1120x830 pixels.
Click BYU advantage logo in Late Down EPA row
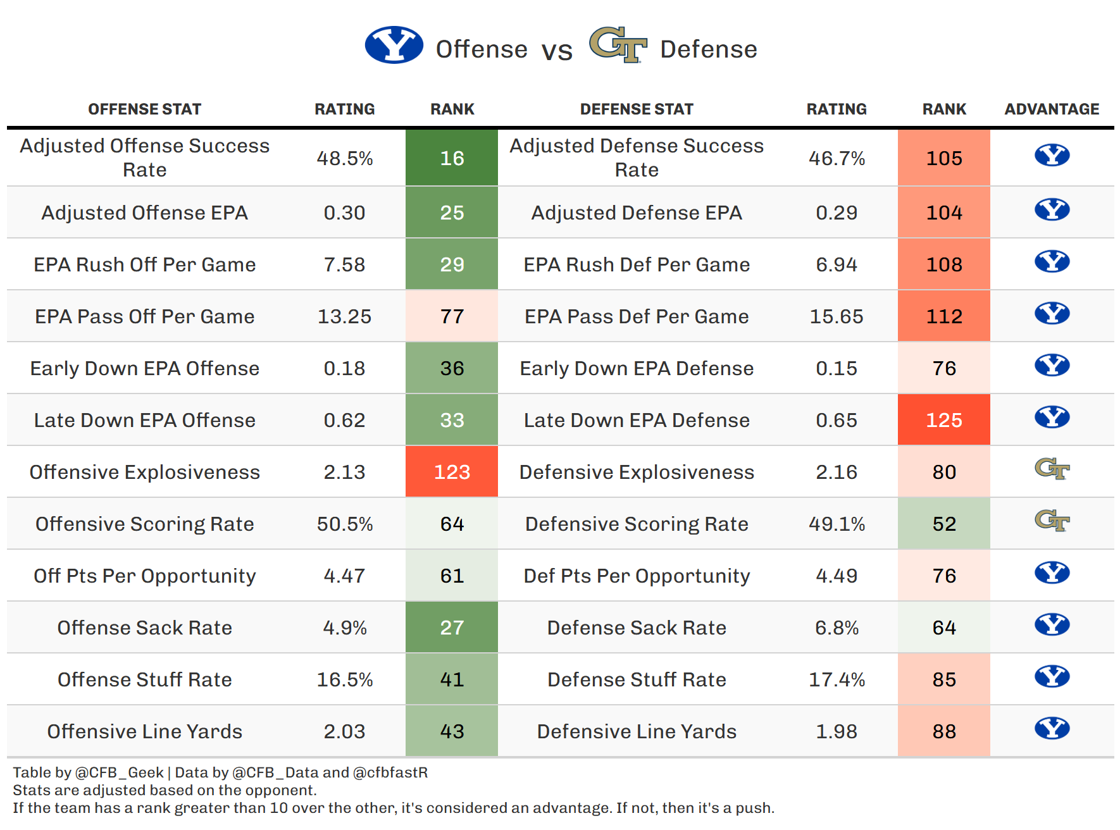coord(1052,418)
